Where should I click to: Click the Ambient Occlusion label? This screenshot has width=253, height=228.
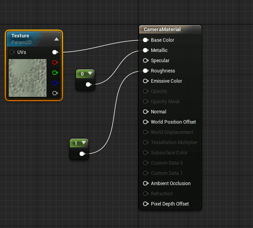pyautogui.click(x=171, y=184)
